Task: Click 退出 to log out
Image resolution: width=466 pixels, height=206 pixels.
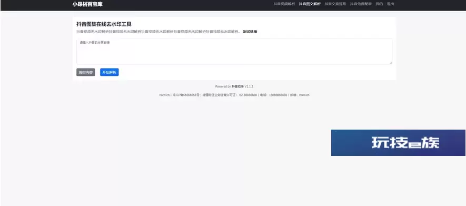Action: (x=391, y=4)
